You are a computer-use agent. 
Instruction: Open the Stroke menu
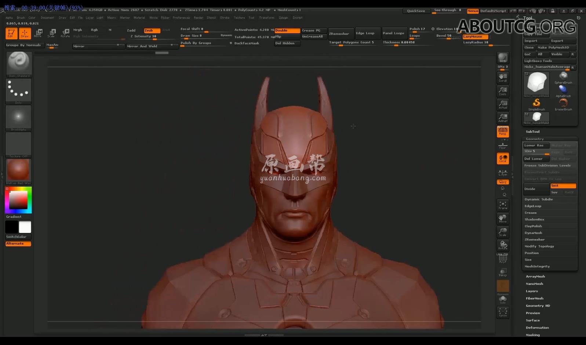click(x=225, y=18)
